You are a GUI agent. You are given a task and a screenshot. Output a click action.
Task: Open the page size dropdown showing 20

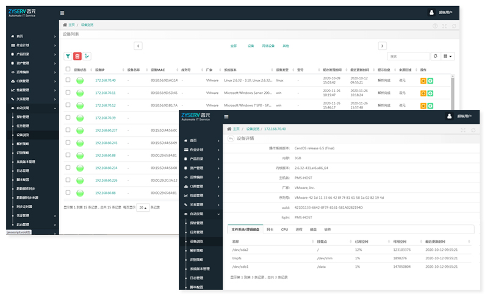click(142, 207)
